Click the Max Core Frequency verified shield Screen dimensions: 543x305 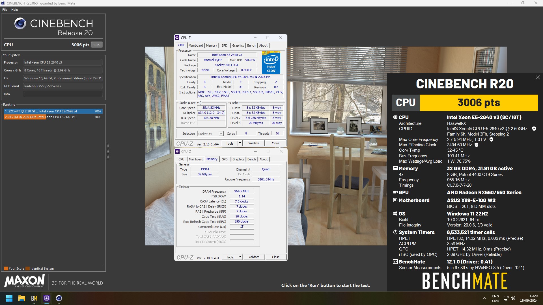point(491,140)
